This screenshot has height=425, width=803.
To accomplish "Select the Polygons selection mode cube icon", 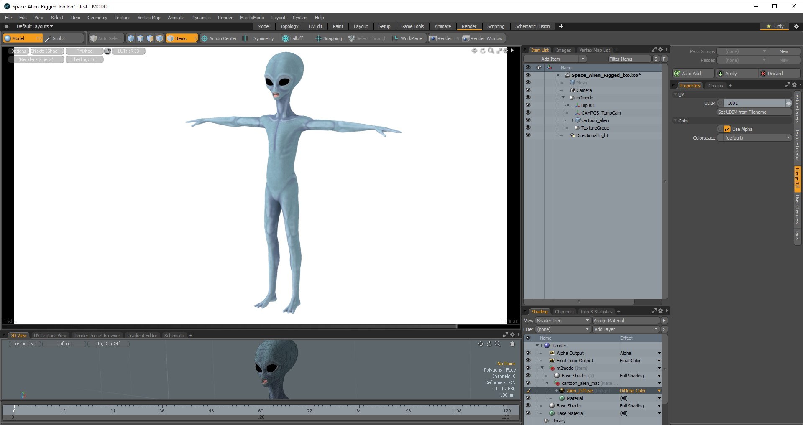I will click(x=150, y=38).
